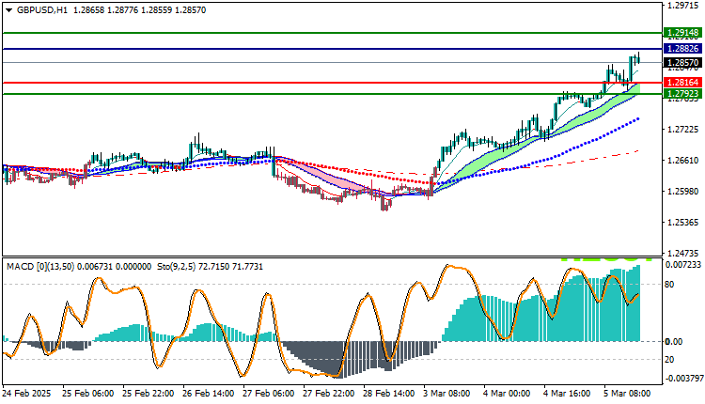Click the 4 Mar 16:00 time label

[x=567, y=394]
